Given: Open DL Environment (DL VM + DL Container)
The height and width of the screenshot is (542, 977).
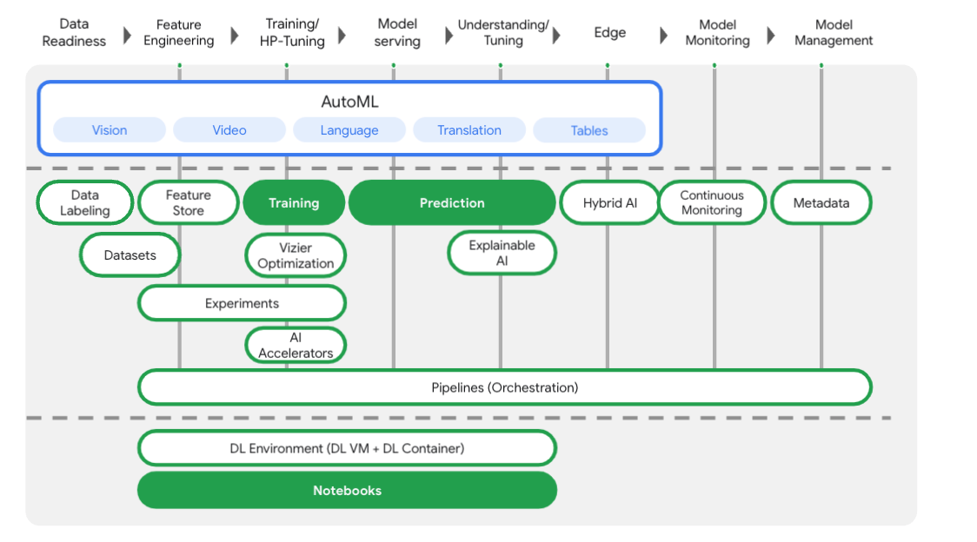Looking at the screenshot, I should 347,448.
